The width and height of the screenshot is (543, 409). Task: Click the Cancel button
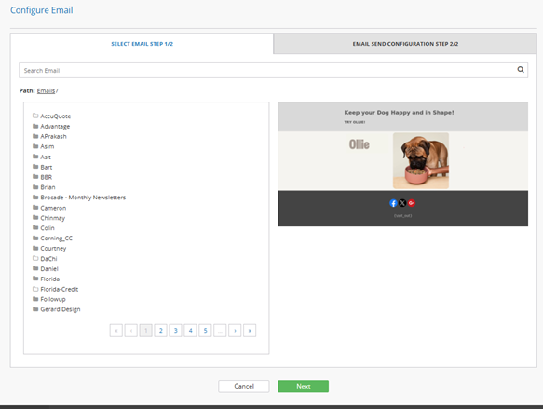[244, 386]
